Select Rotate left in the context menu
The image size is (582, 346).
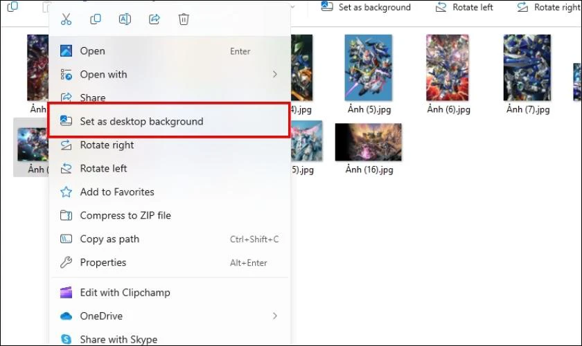pyautogui.click(x=169, y=168)
